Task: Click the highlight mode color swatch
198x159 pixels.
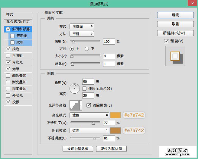Action: coord(116,115)
